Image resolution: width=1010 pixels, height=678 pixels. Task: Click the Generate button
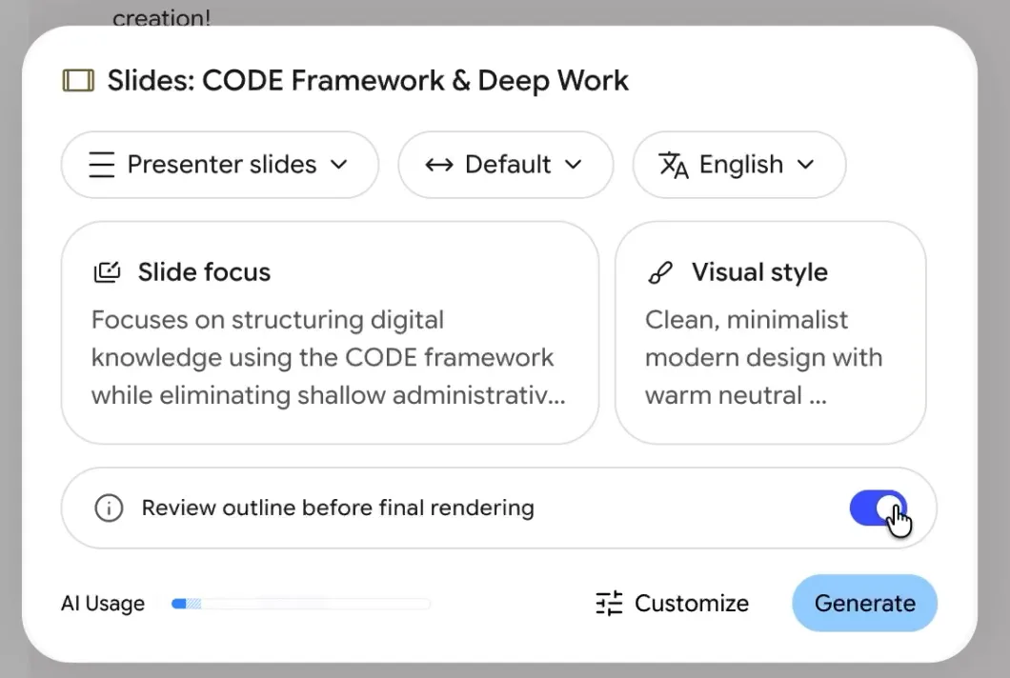point(864,604)
